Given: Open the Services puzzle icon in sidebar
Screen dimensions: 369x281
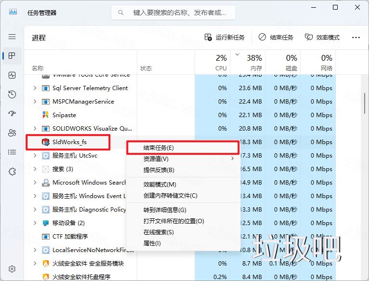Looking at the screenshot, I should pos(12,172).
